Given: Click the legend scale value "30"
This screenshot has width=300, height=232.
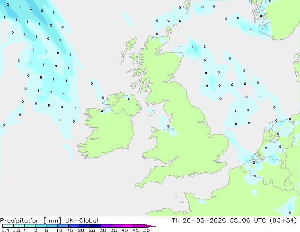Looking at the screenshot, I should click(103, 230).
